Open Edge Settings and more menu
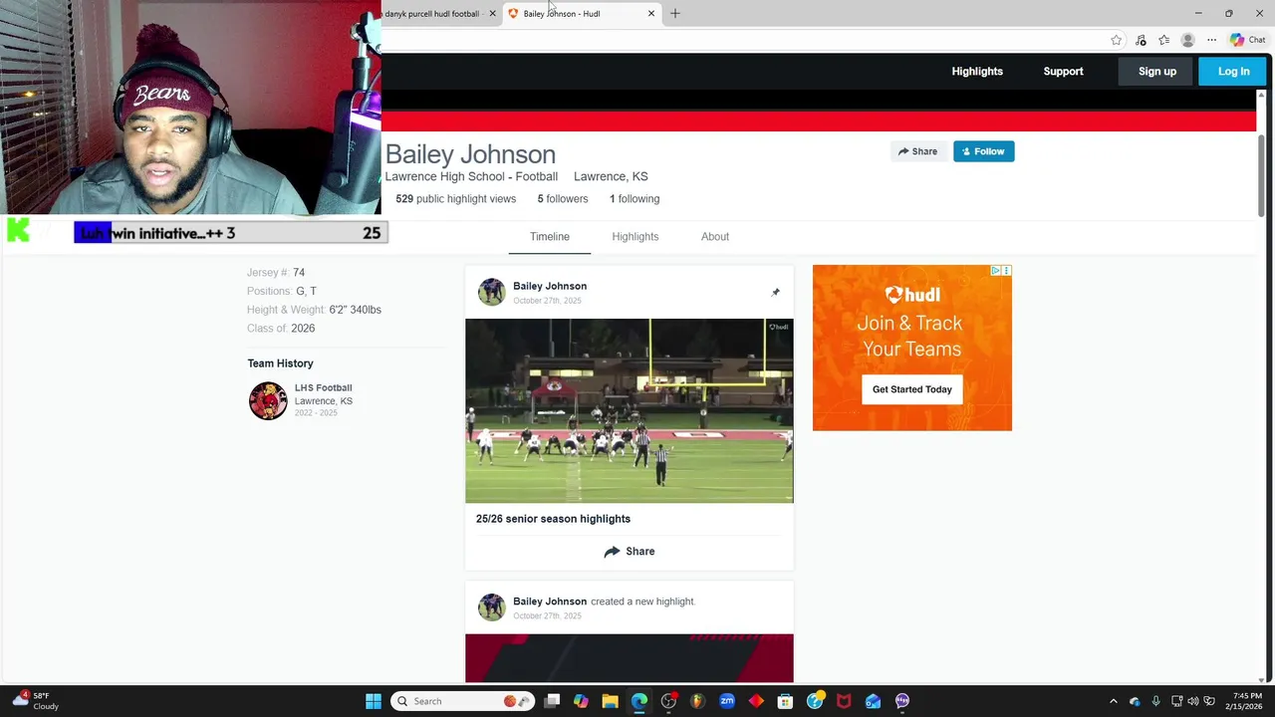 point(1211,40)
